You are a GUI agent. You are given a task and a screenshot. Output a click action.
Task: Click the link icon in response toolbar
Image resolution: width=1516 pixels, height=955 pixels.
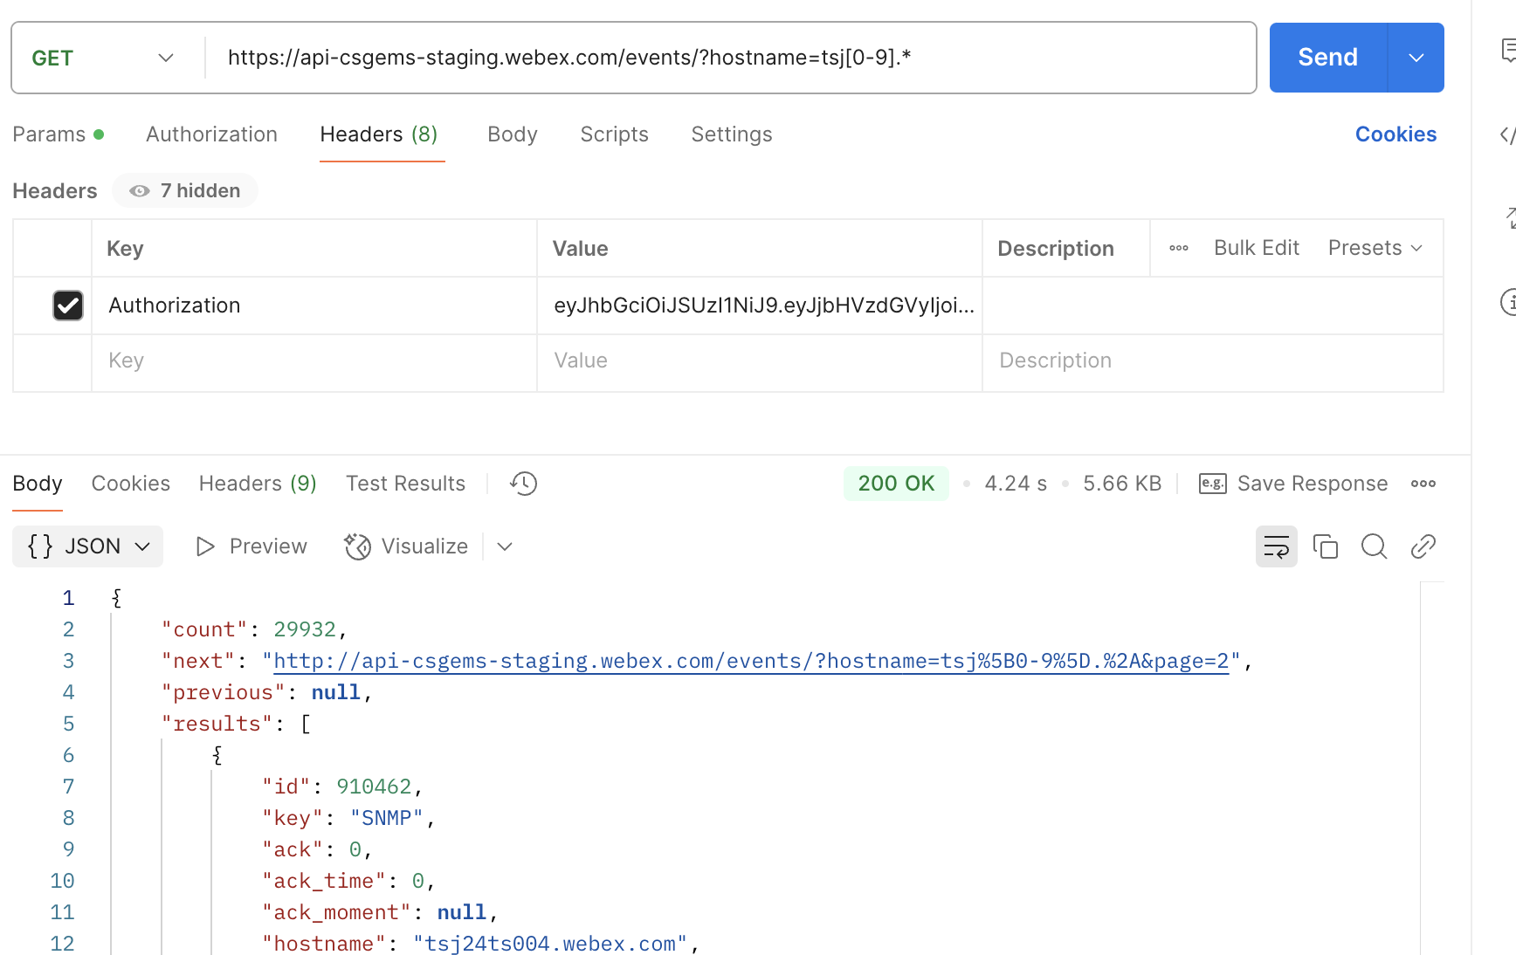point(1423,546)
